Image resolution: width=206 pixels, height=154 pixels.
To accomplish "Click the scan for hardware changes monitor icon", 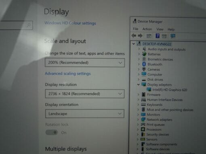I will click(x=173, y=36).
